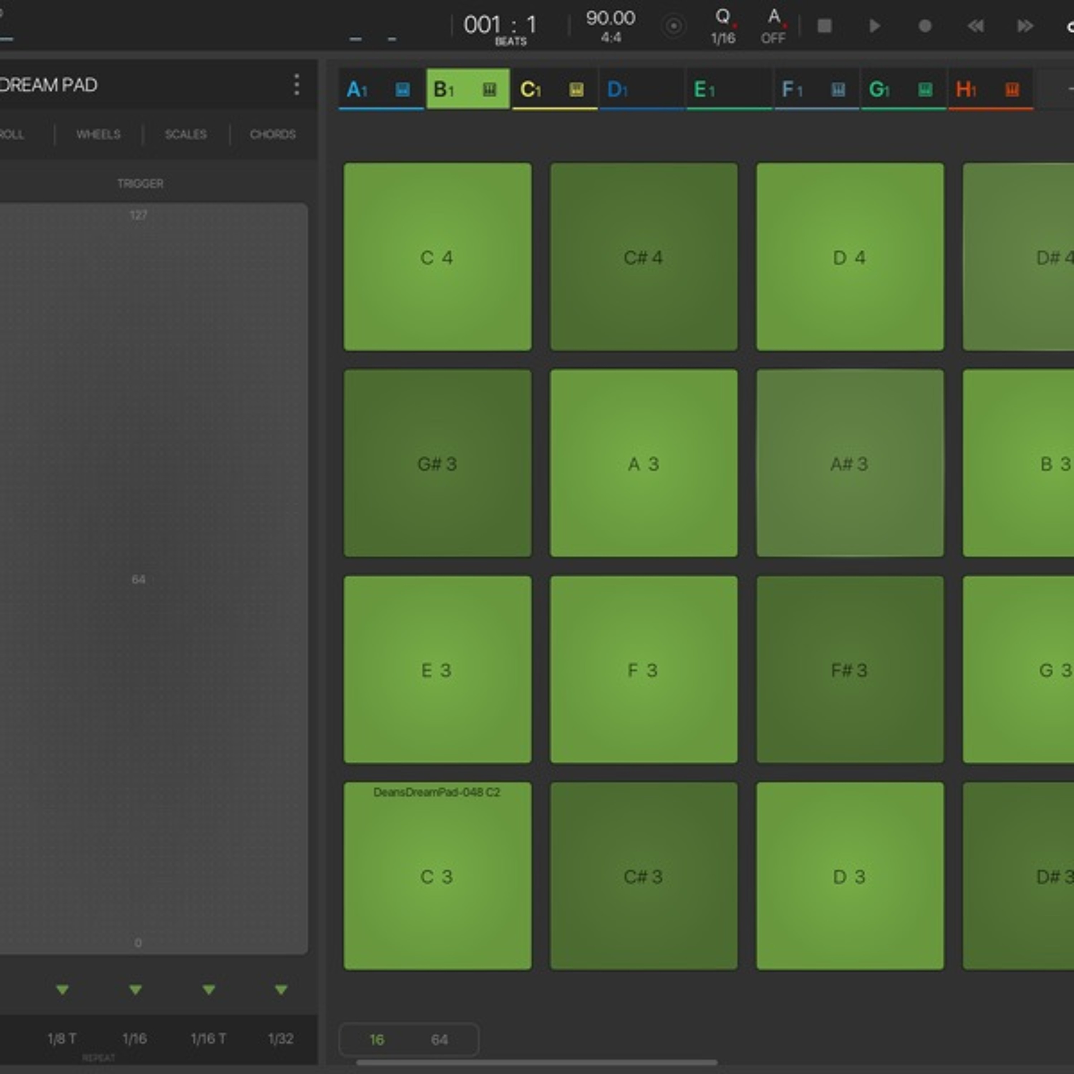
Task: Tap the C# 3 pad
Action: point(644,876)
